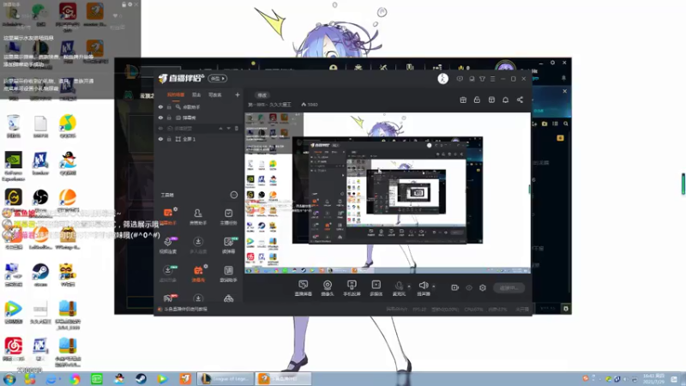Switch to the second scene tab

(196, 95)
